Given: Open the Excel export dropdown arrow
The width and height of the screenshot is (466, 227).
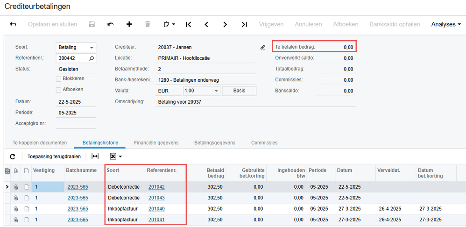Looking at the screenshot, I should pyautogui.click(x=120, y=156).
